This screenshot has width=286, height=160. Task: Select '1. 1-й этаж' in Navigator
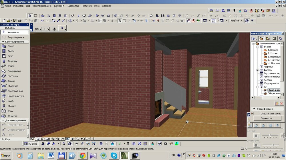click(x=273, y=60)
